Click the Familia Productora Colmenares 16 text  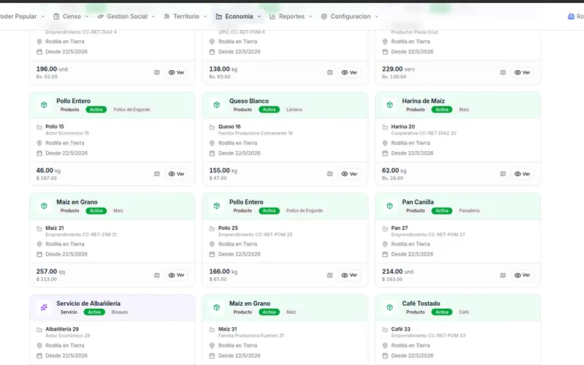coord(255,133)
